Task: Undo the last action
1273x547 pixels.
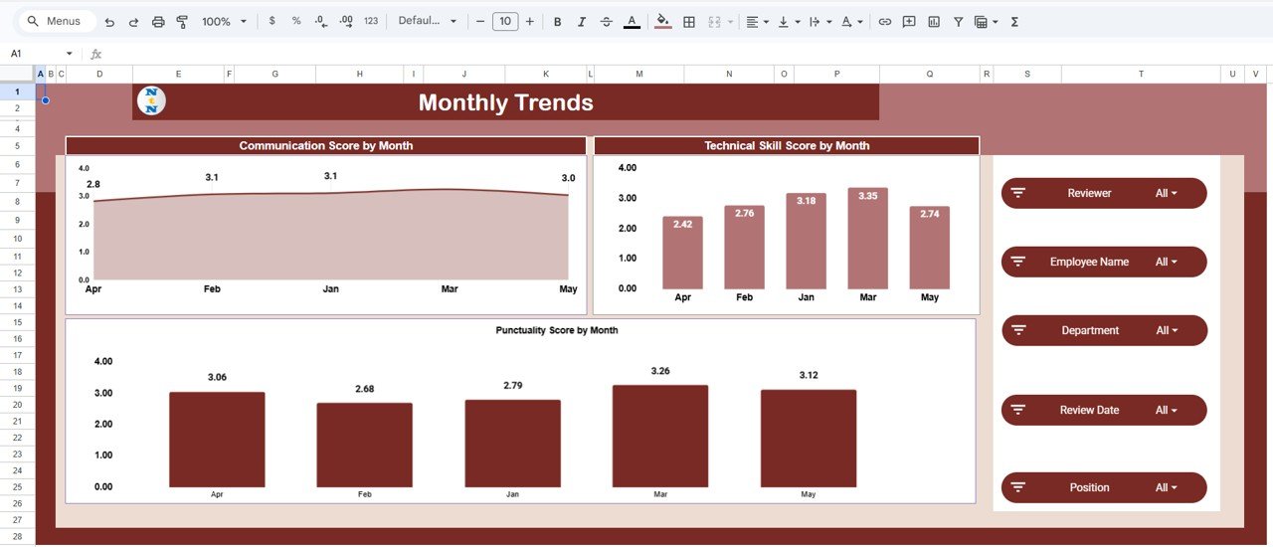Action: click(x=109, y=21)
